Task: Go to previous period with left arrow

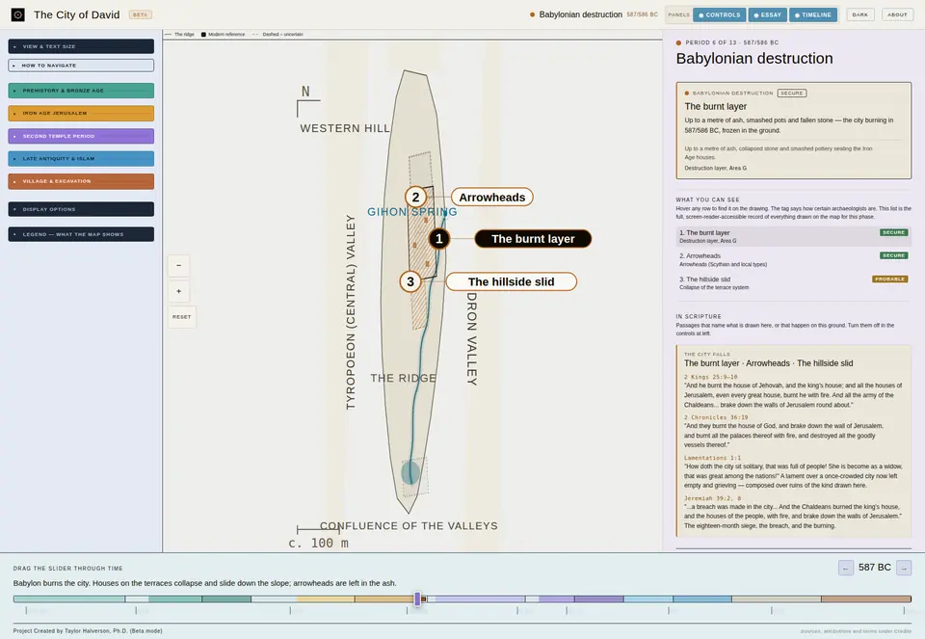Action: pyautogui.click(x=845, y=568)
